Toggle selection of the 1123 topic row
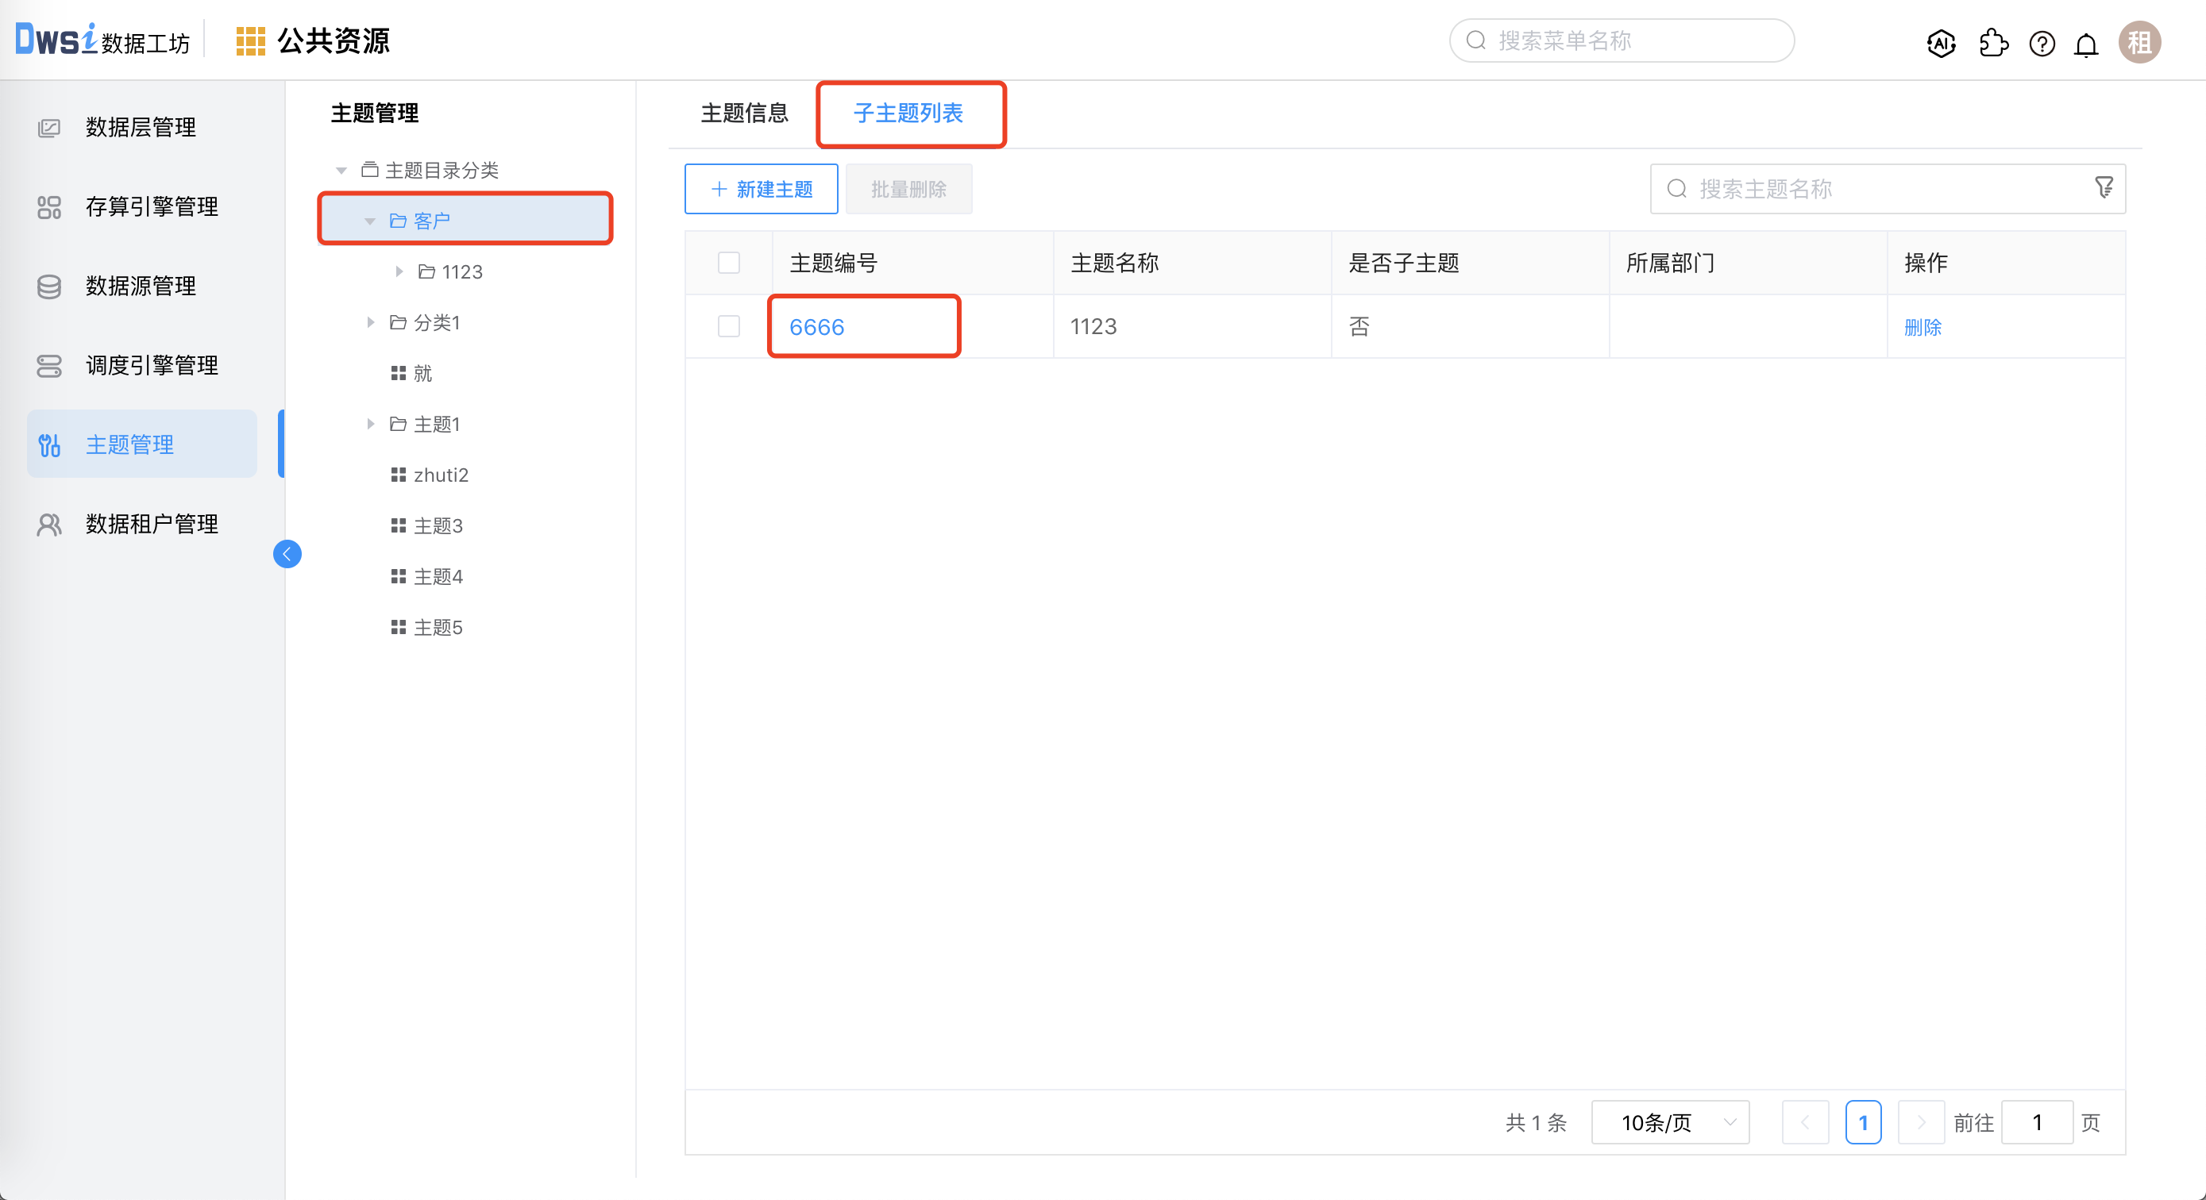This screenshot has height=1200, width=2206. 728,326
